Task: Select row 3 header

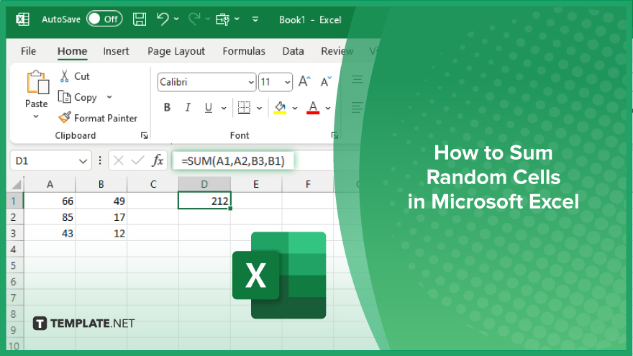Action: [x=14, y=233]
